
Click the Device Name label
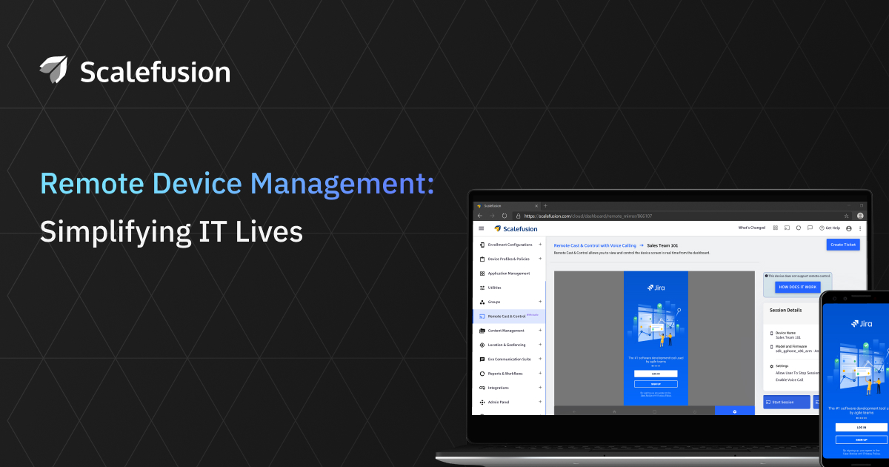tap(785, 333)
